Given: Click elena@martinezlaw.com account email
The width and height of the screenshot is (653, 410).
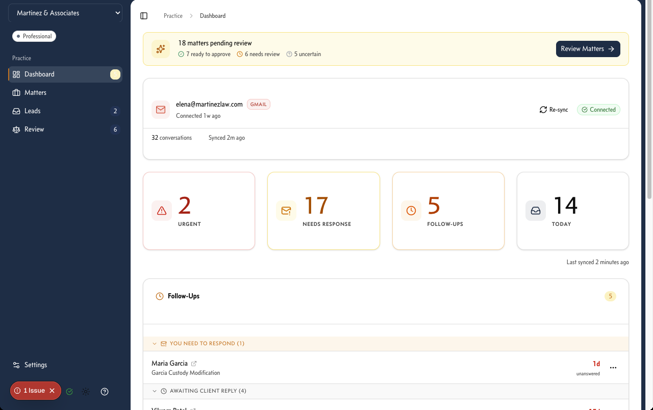Looking at the screenshot, I should 209,104.
